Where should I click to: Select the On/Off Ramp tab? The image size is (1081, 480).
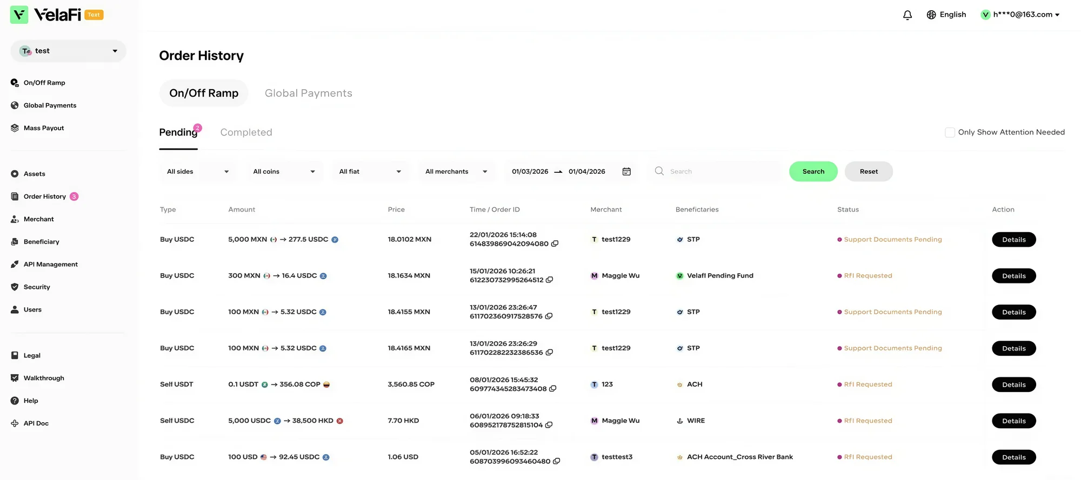click(204, 93)
